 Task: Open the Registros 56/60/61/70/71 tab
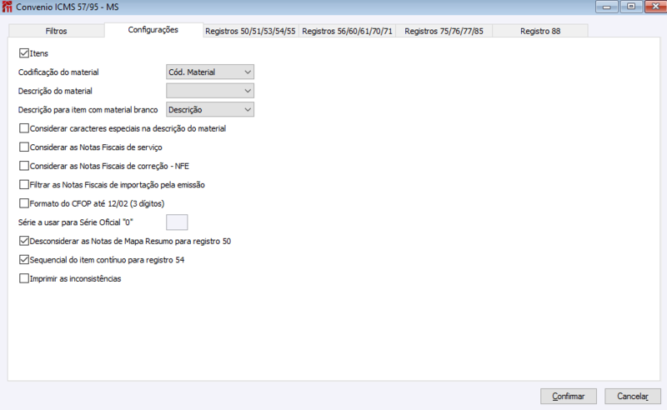(347, 31)
